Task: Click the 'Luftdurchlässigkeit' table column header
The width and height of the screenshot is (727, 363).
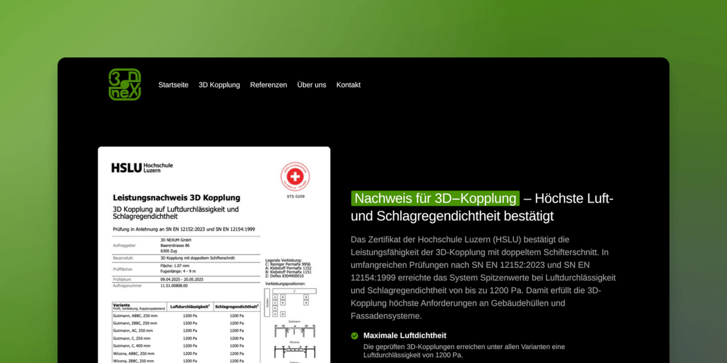Action: point(190,307)
